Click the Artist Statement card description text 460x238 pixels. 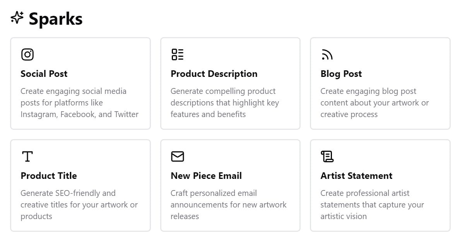pos(372,205)
